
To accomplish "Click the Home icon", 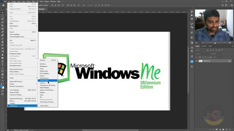I will pos(3,5).
